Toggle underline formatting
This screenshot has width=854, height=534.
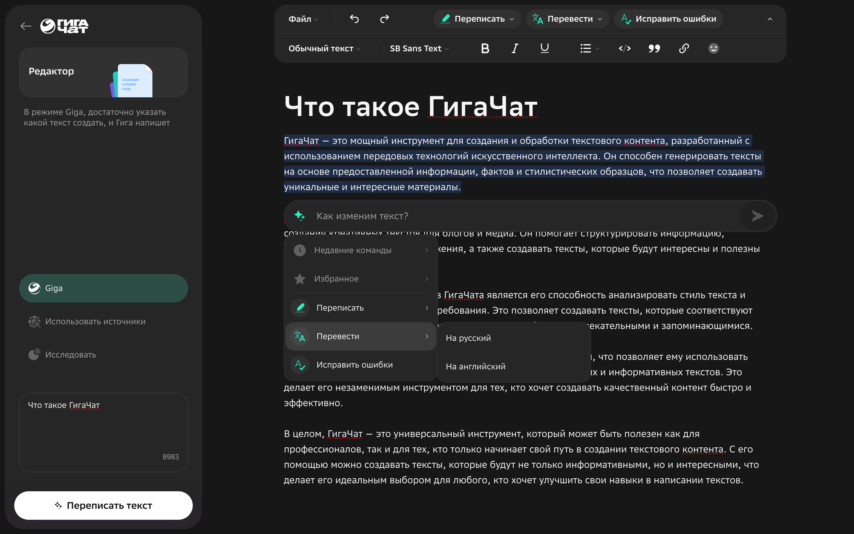[544, 48]
